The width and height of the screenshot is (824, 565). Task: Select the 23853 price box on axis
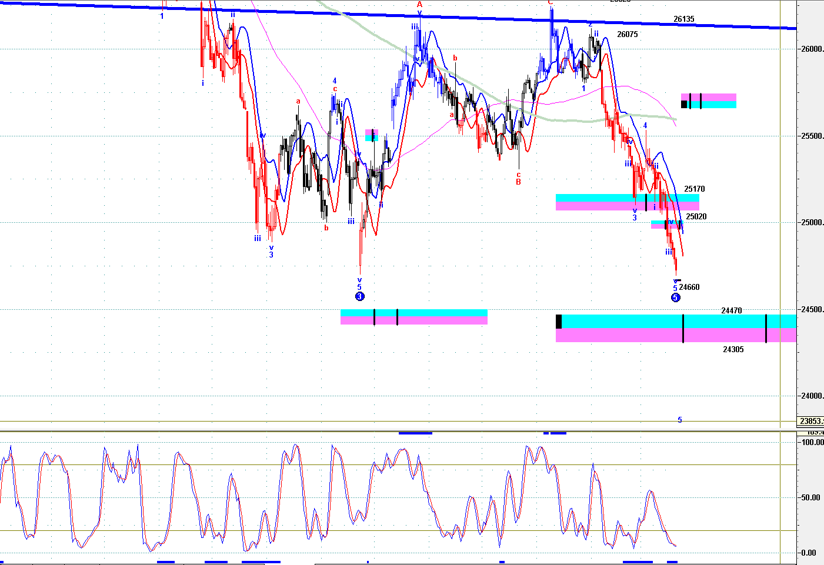(810, 421)
